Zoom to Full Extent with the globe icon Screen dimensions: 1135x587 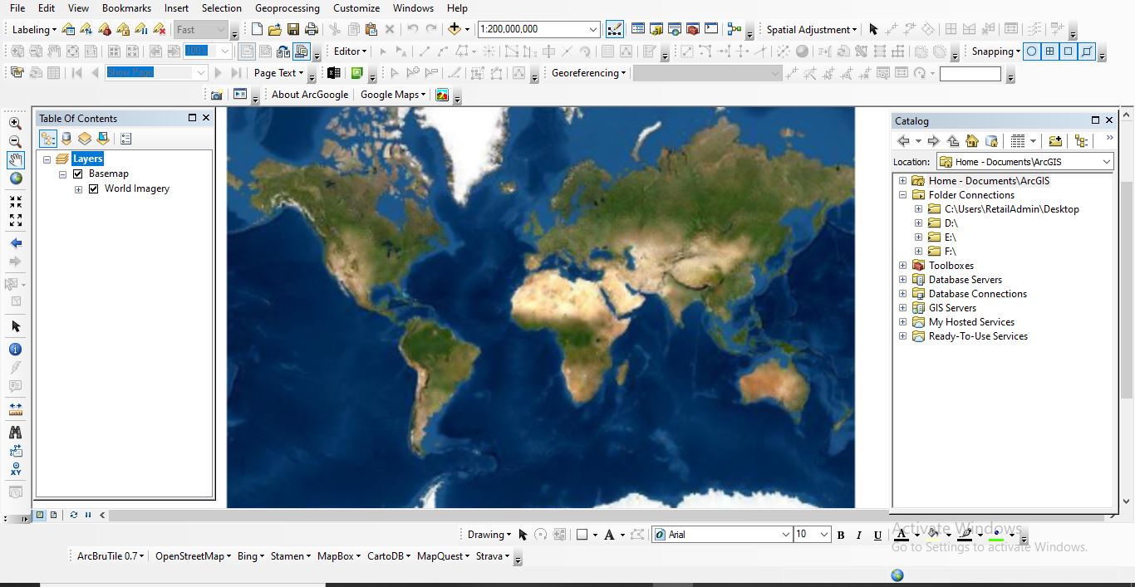pos(15,178)
